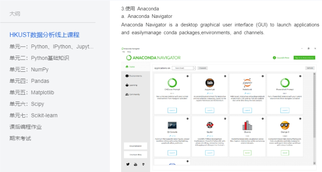
Task: Click the Orange 3 application icon
Action: pyautogui.click(x=285, y=125)
